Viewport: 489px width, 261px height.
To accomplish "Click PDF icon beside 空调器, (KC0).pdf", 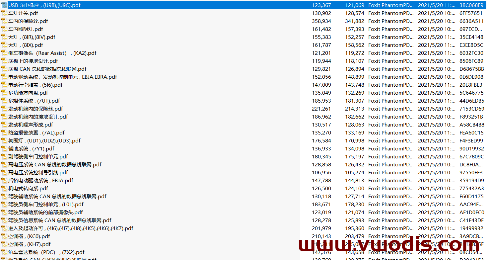I will [x=4, y=236].
